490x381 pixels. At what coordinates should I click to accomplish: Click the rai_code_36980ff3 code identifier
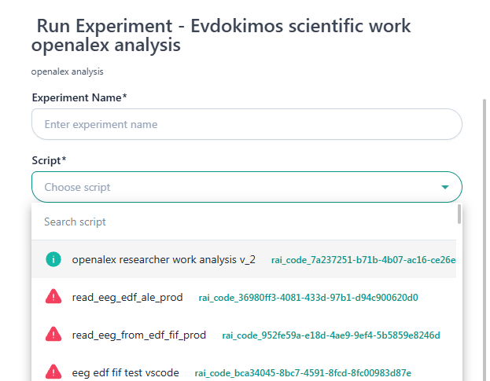pyautogui.click(x=308, y=298)
